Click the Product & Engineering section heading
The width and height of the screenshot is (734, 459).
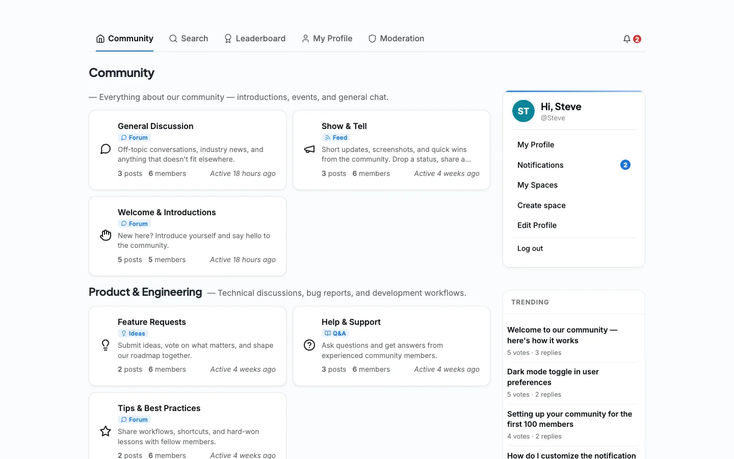[145, 292]
